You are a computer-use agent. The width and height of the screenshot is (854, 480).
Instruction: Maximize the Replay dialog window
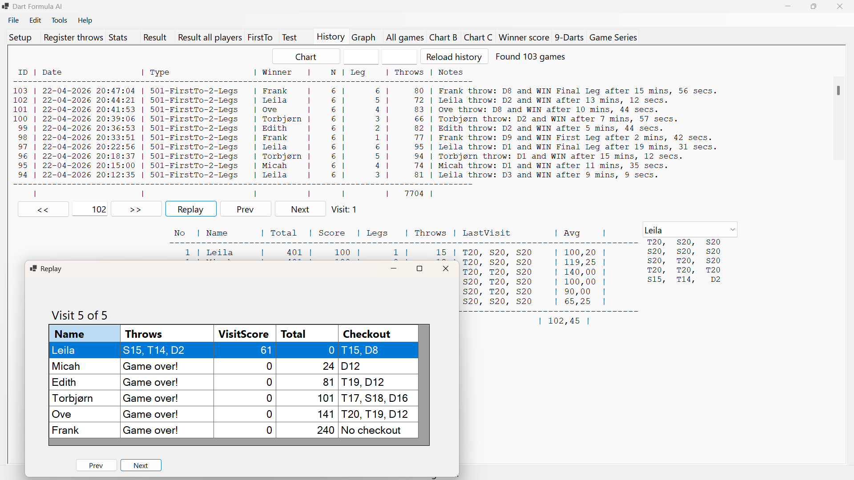click(x=419, y=268)
